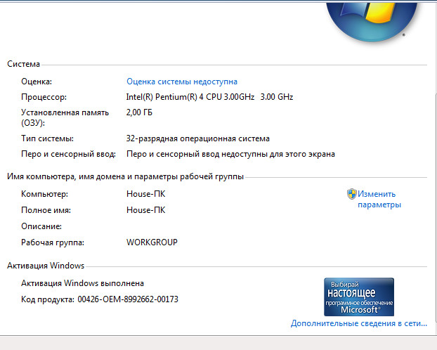437x350 pixels.
Task: Click product code '00426-OEM-8992662-00173'
Action: point(128,299)
